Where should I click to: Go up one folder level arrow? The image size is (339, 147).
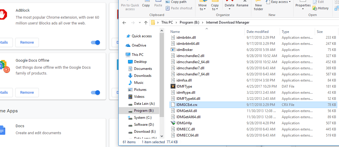(x=146, y=23)
